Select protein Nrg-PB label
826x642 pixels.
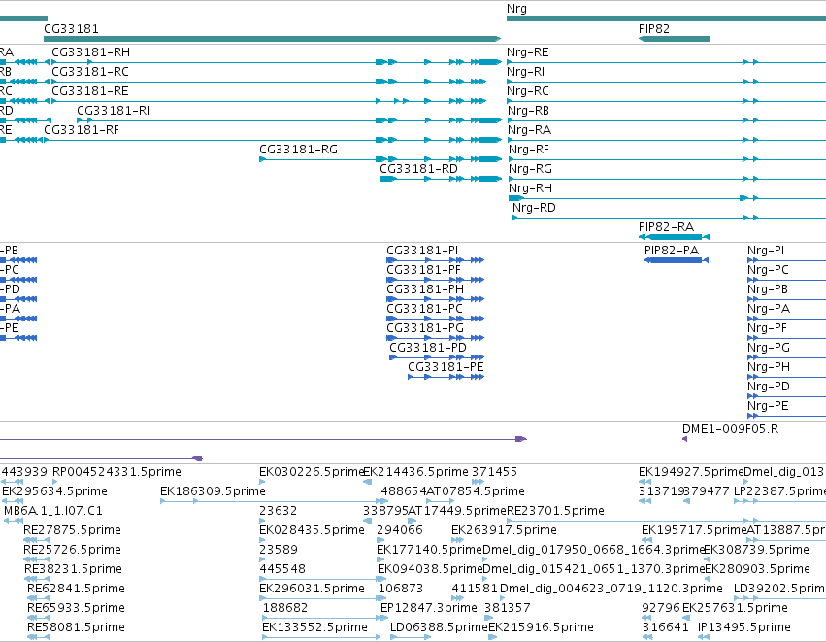768,289
